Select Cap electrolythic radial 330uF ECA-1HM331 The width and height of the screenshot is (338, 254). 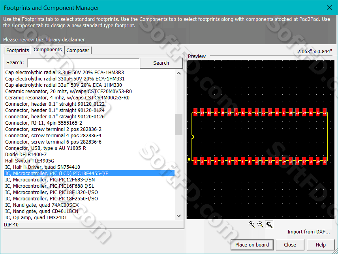(x=90, y=79)
